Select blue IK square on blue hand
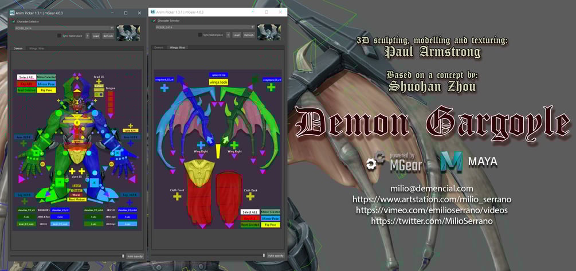The height and width of the screenshot is (271, 576). point(118,152)
